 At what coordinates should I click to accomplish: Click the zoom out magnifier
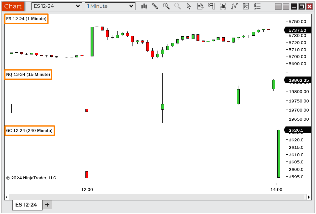[x=177, y=6]
